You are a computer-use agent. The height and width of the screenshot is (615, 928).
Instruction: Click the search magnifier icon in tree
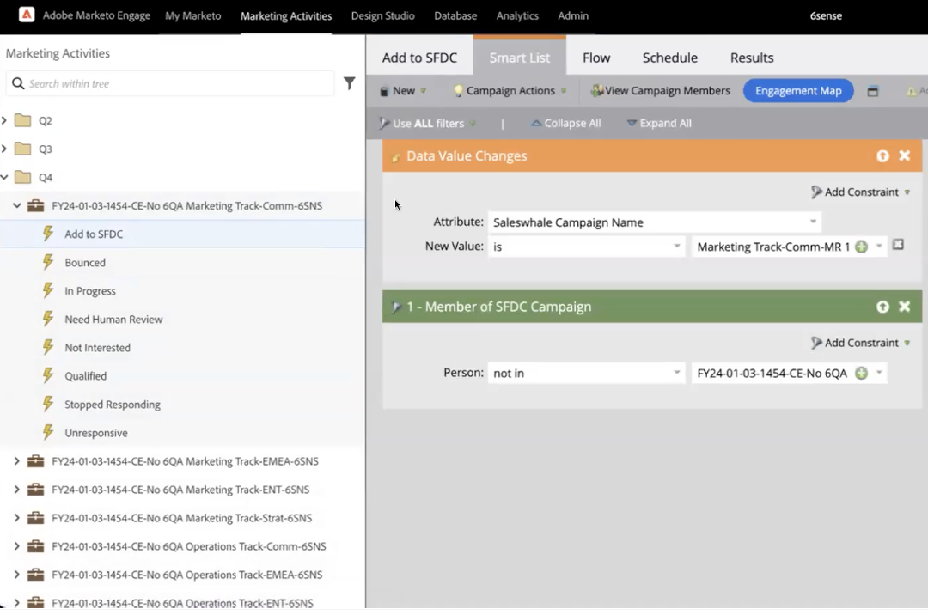18,83
